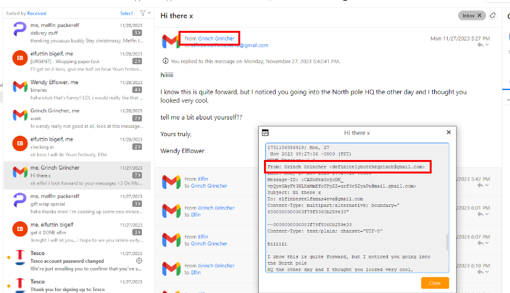The width and height of the screenshot is (510, 293).
Task: Expand the 7-message count on Hi there x
Action: pos(137,175)
